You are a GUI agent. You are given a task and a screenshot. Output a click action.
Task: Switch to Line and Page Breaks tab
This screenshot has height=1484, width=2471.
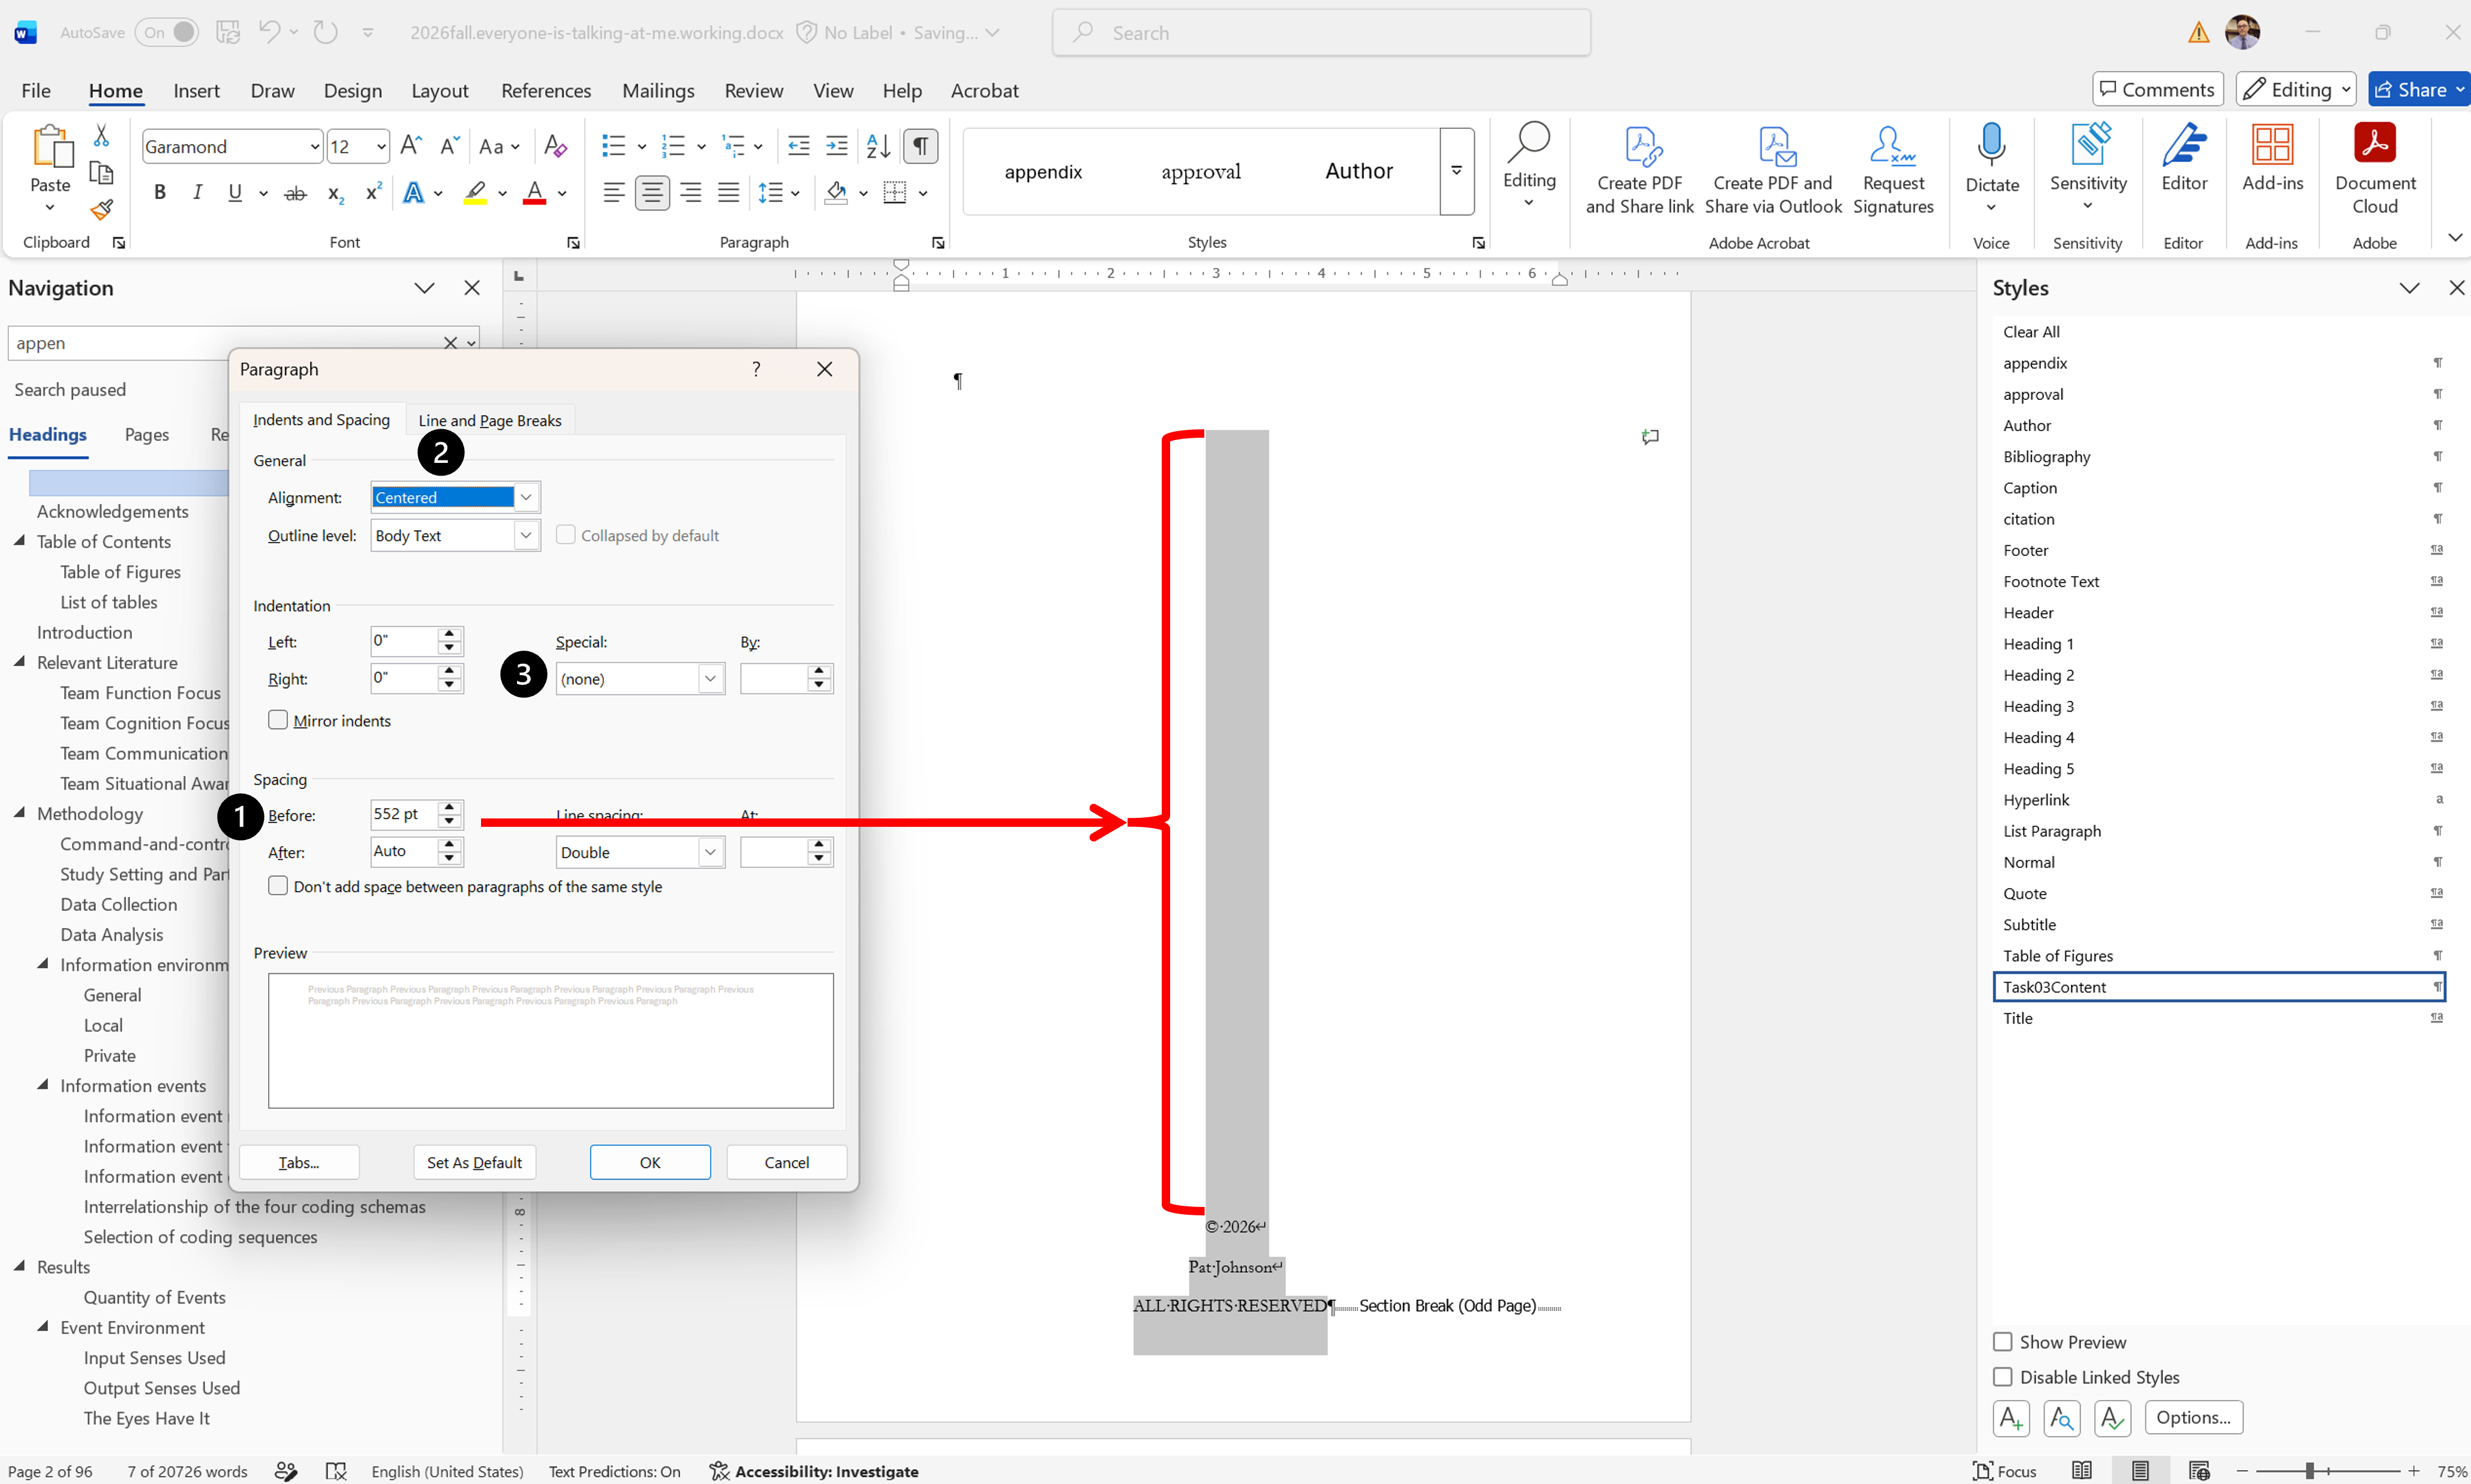click(x=490, y=420)
